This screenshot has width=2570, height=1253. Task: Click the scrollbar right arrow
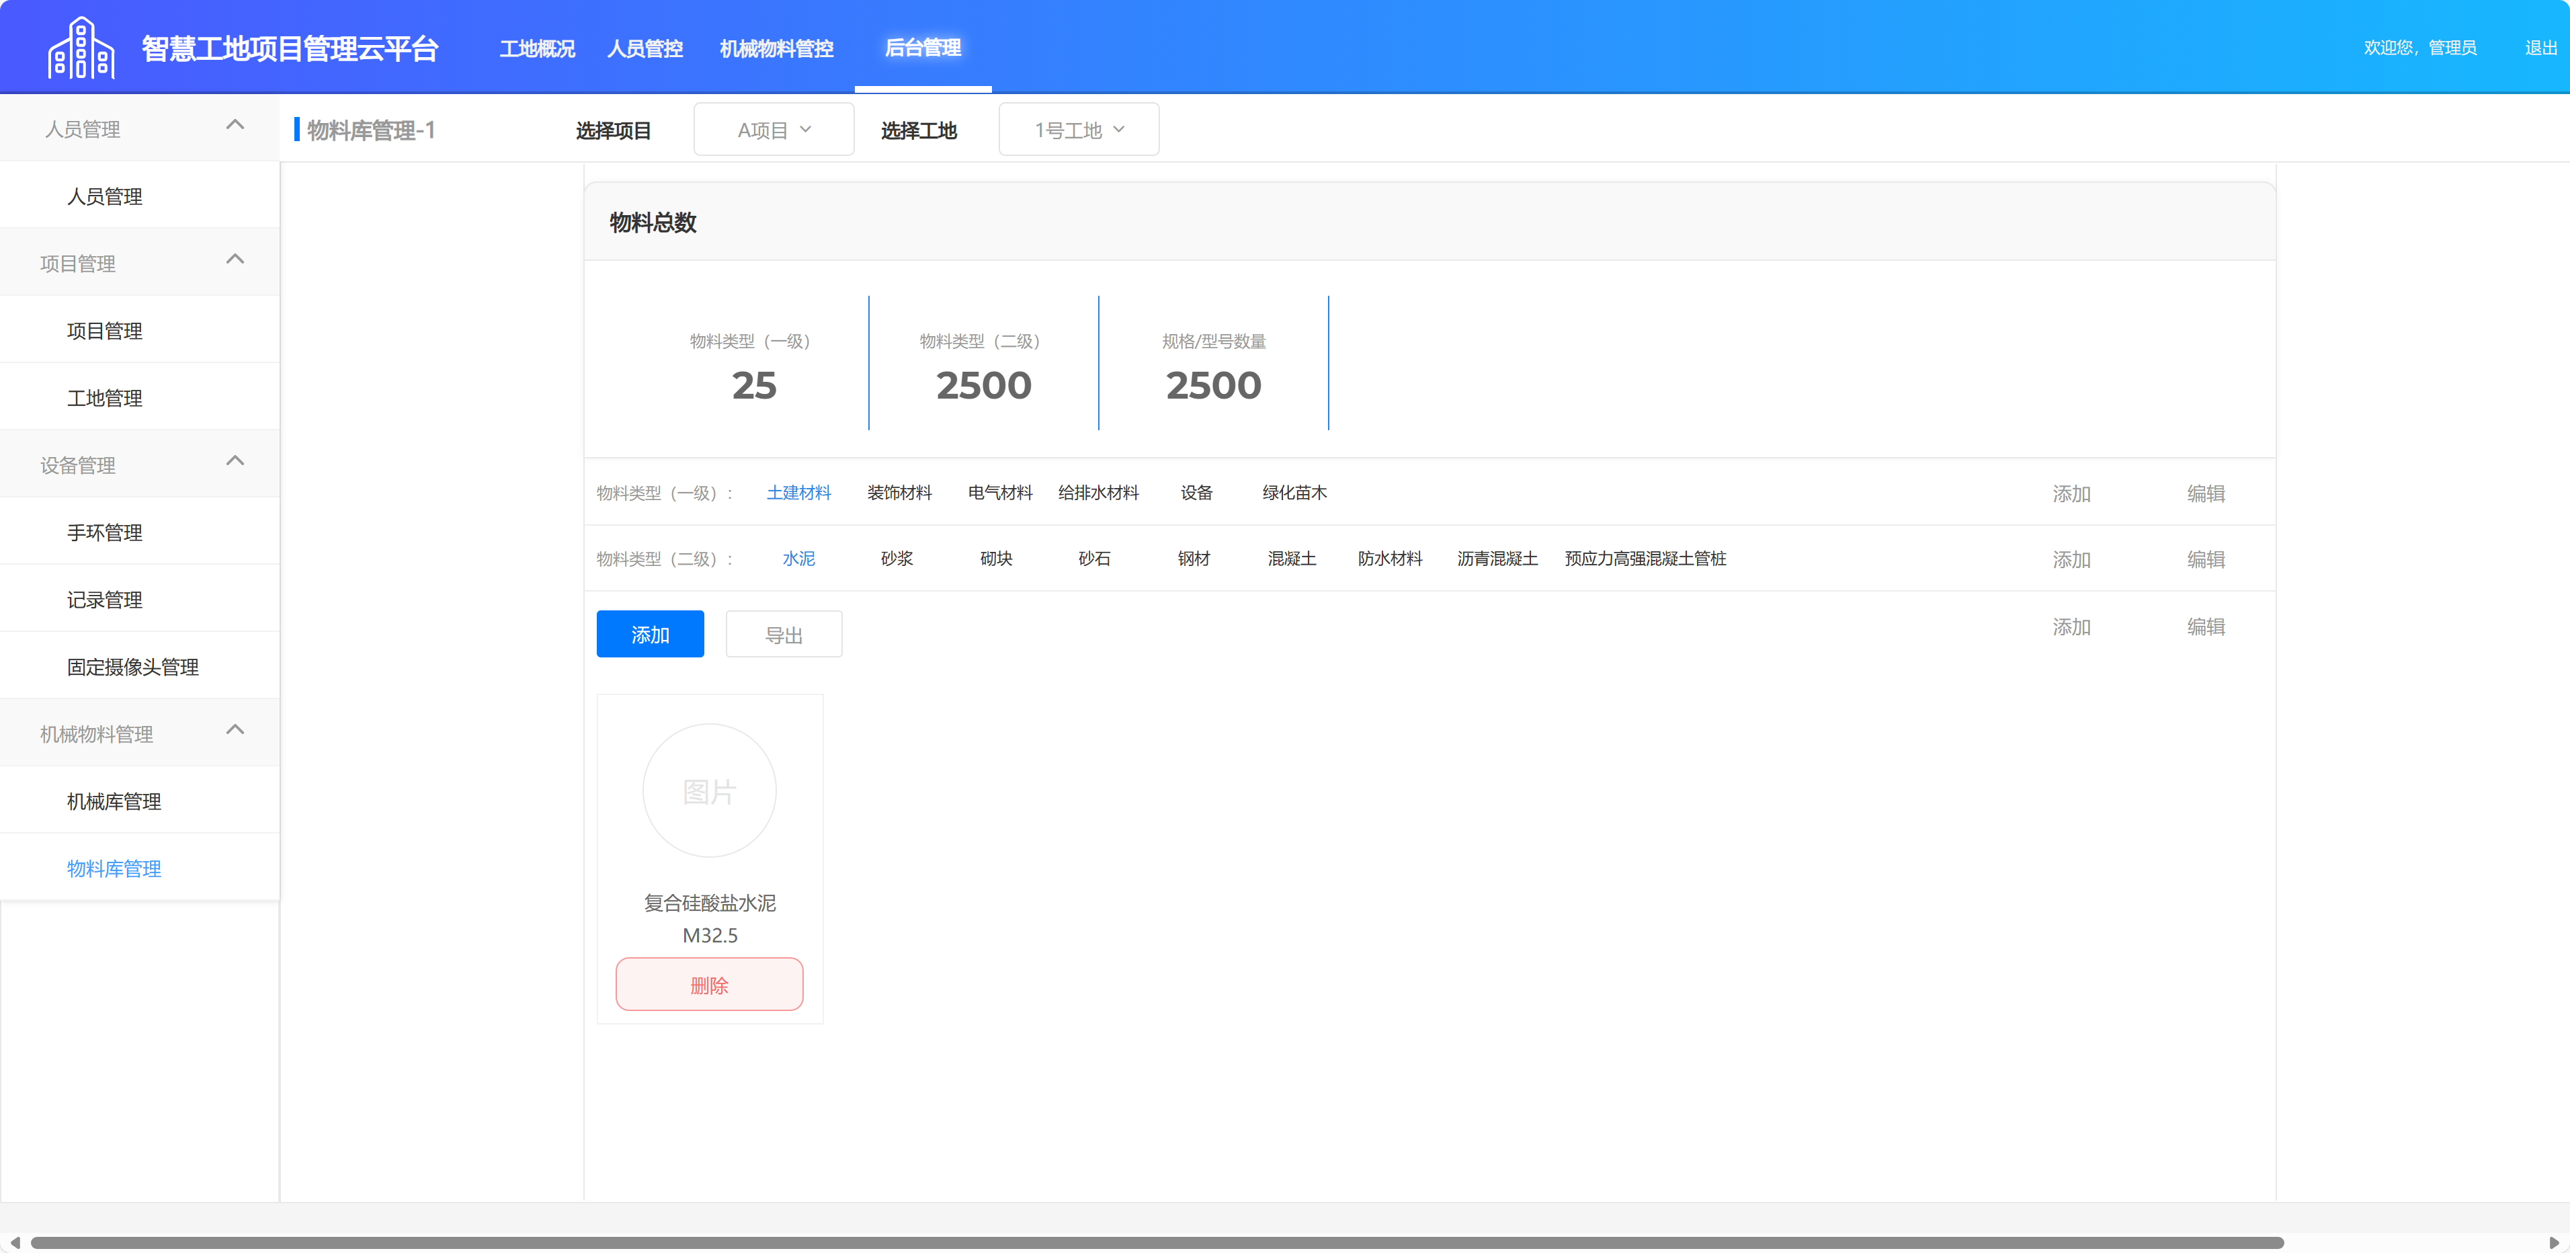pyautogui.click(x=2554, y=1242)
